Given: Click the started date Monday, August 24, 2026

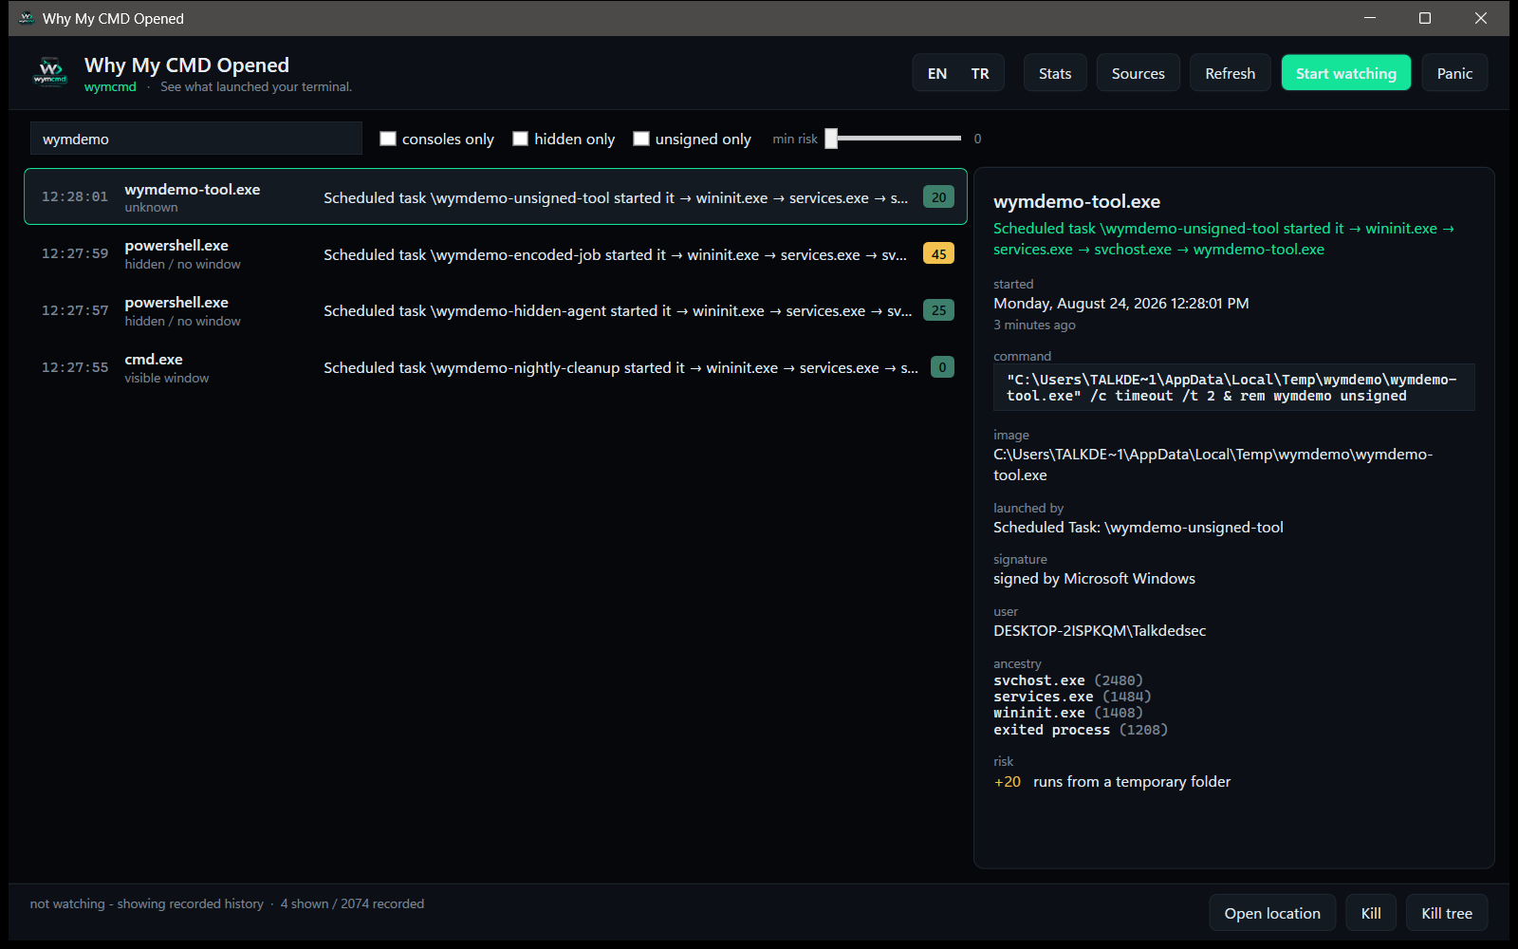Looking at the screenshot, I should tap(1120, 303).
